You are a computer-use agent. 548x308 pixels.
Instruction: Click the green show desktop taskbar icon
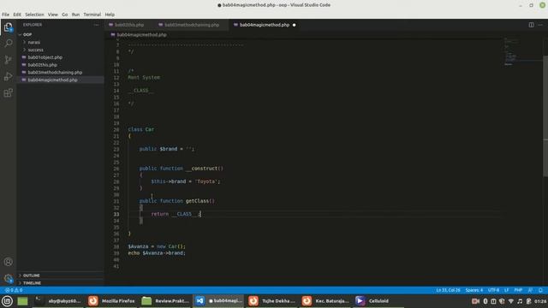coord(23,301)
